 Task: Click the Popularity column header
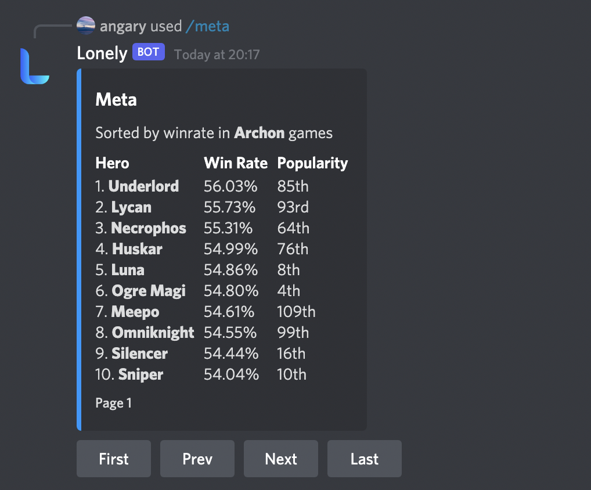312,163
